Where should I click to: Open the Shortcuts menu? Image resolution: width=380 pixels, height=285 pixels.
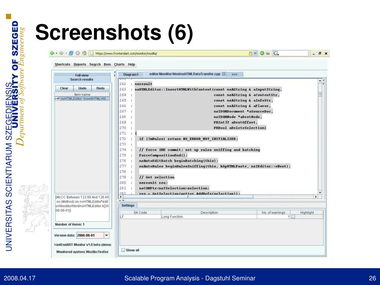[62, 64]
